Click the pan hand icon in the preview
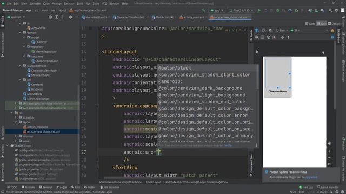Viewport: 346px width, 194px height. 329,143
